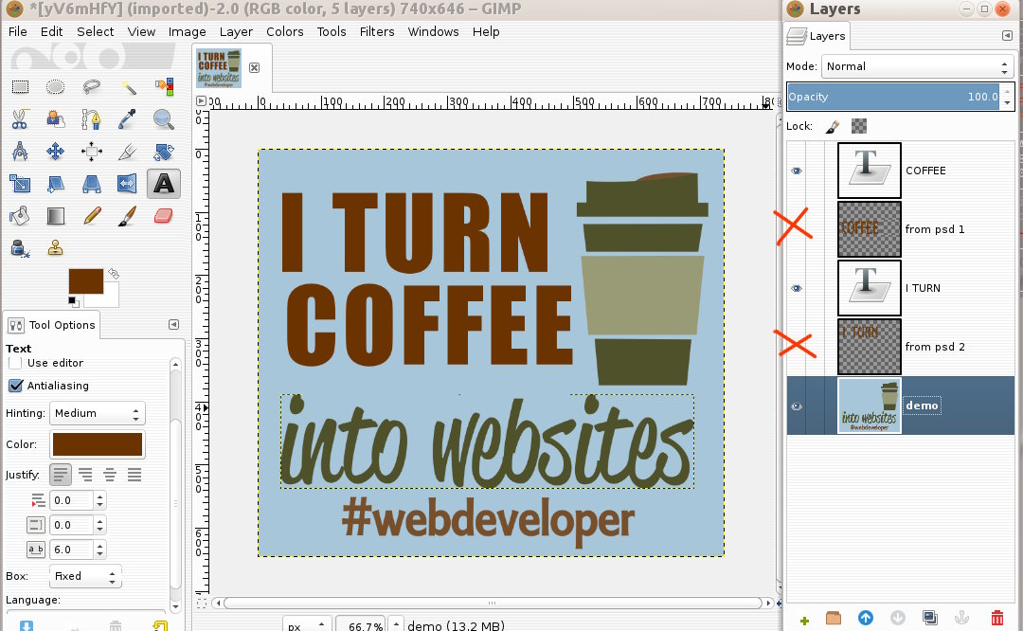Viewport: 1023px width, 631px height.
Task: Create a new layer with plus icon
Action: click(x=804, y=620)
